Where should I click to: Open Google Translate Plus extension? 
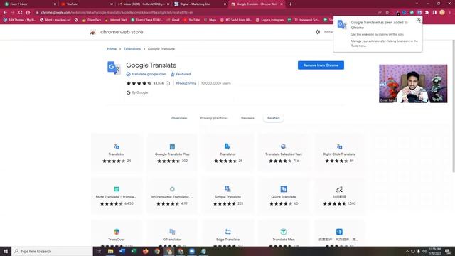pyautogui.click(x=172, y=152)
